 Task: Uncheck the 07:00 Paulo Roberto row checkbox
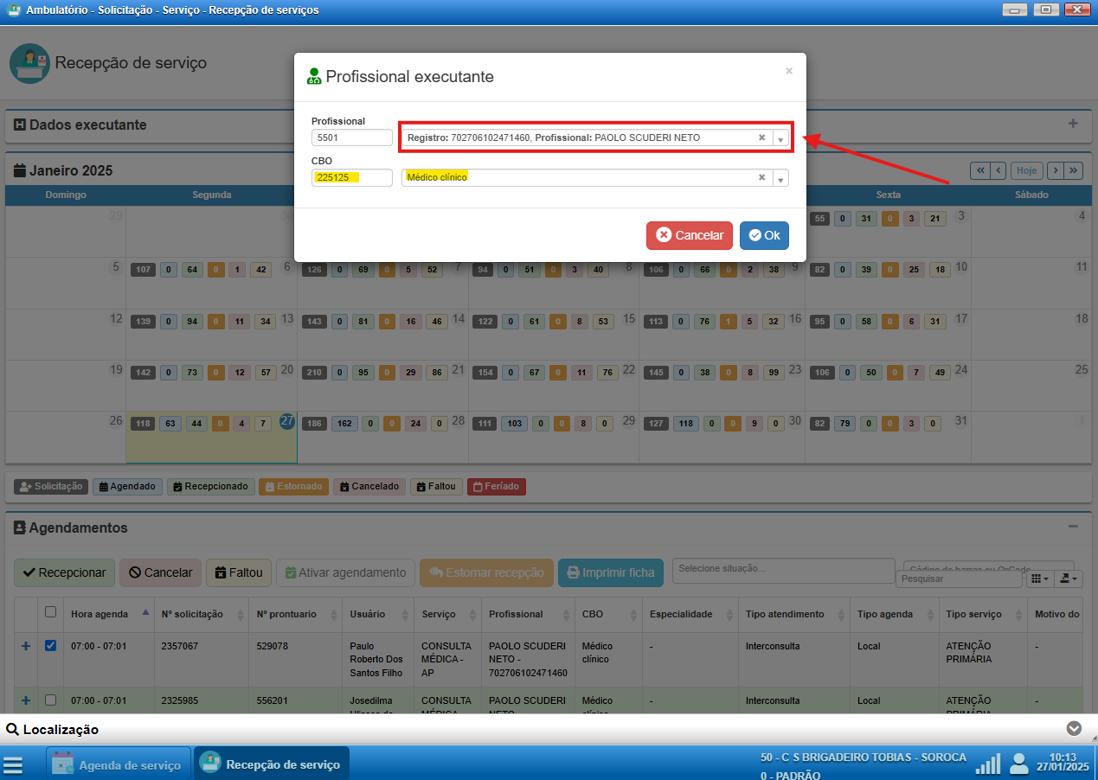pyautogui.click(x=50, y=645)
